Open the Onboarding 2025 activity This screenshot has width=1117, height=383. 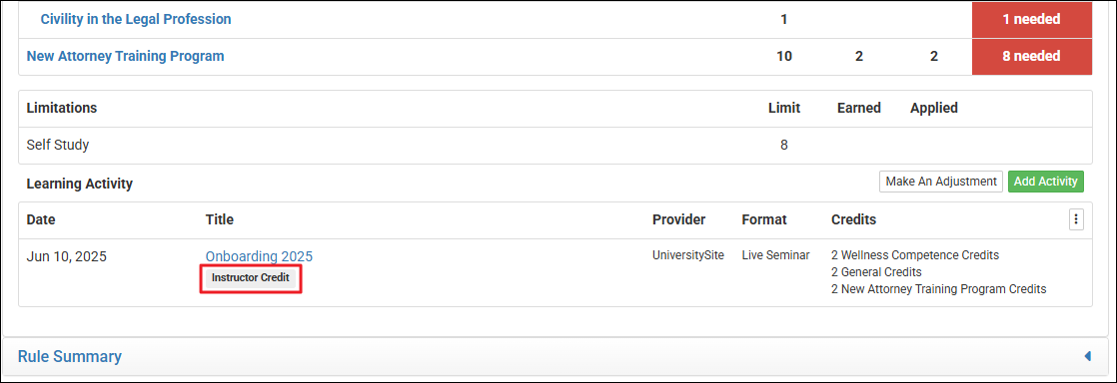click(260, 256)
